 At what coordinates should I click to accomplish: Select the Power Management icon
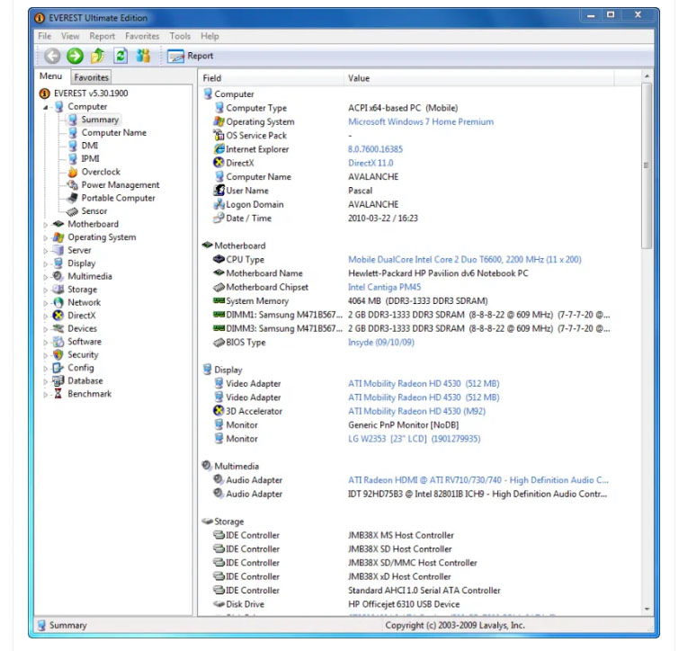coord(73,184)
